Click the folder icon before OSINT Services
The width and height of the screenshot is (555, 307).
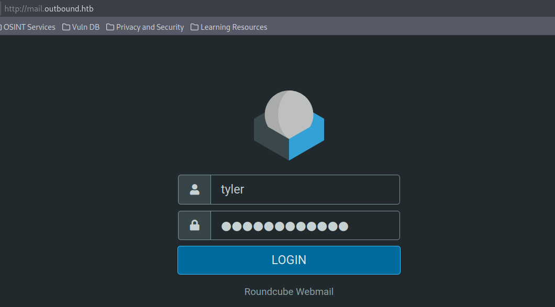point(1,27)
